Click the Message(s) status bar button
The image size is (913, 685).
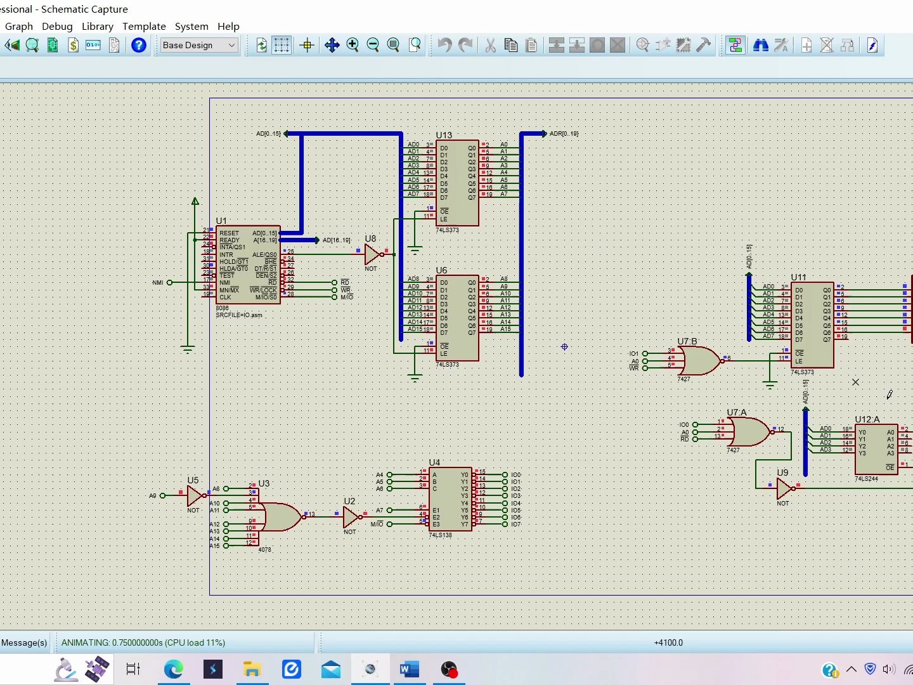click(x=24, y=643)
